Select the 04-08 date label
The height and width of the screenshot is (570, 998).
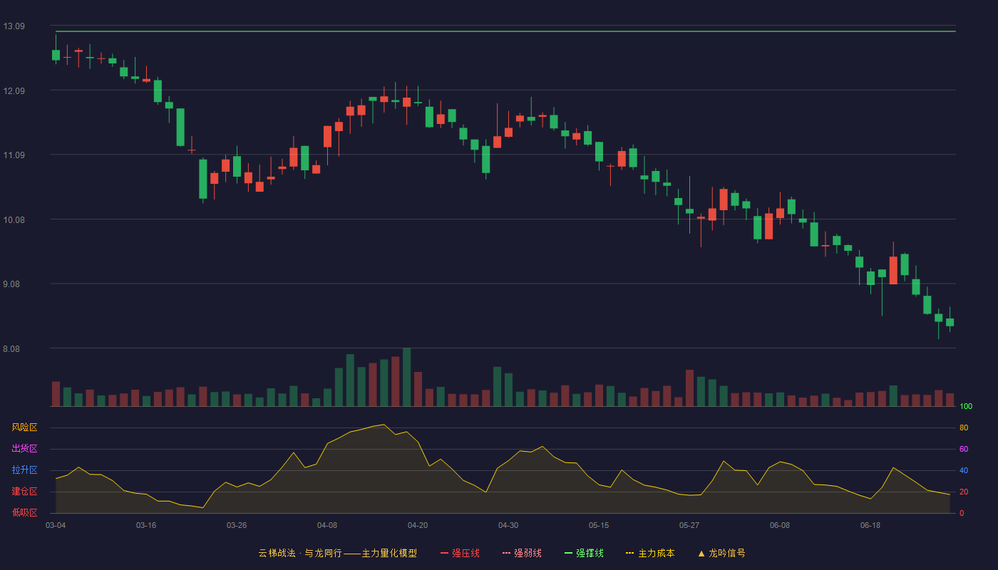click(327, 525)
